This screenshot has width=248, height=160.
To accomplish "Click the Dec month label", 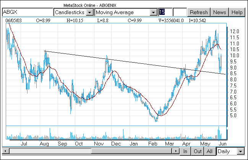I will 116,144.
